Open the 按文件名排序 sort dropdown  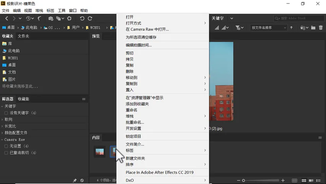pyautogui.click(x=269, y=28)
